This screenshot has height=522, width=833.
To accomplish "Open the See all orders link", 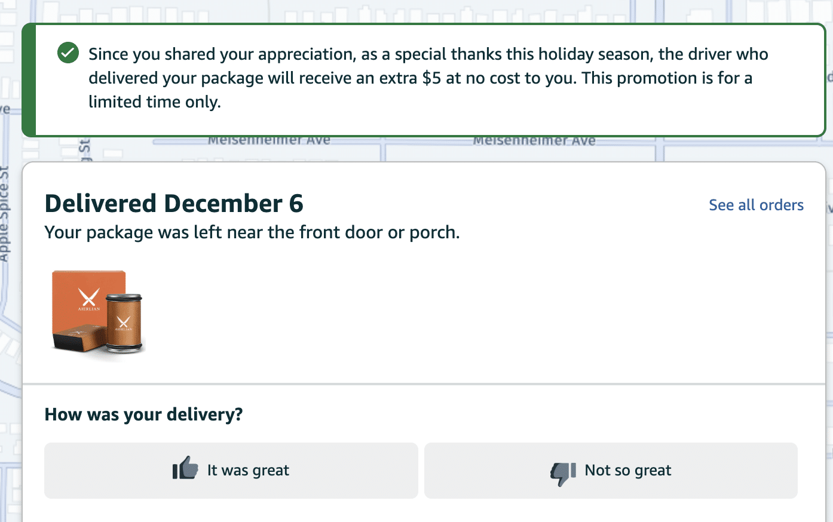I will (x=756, y=205).
